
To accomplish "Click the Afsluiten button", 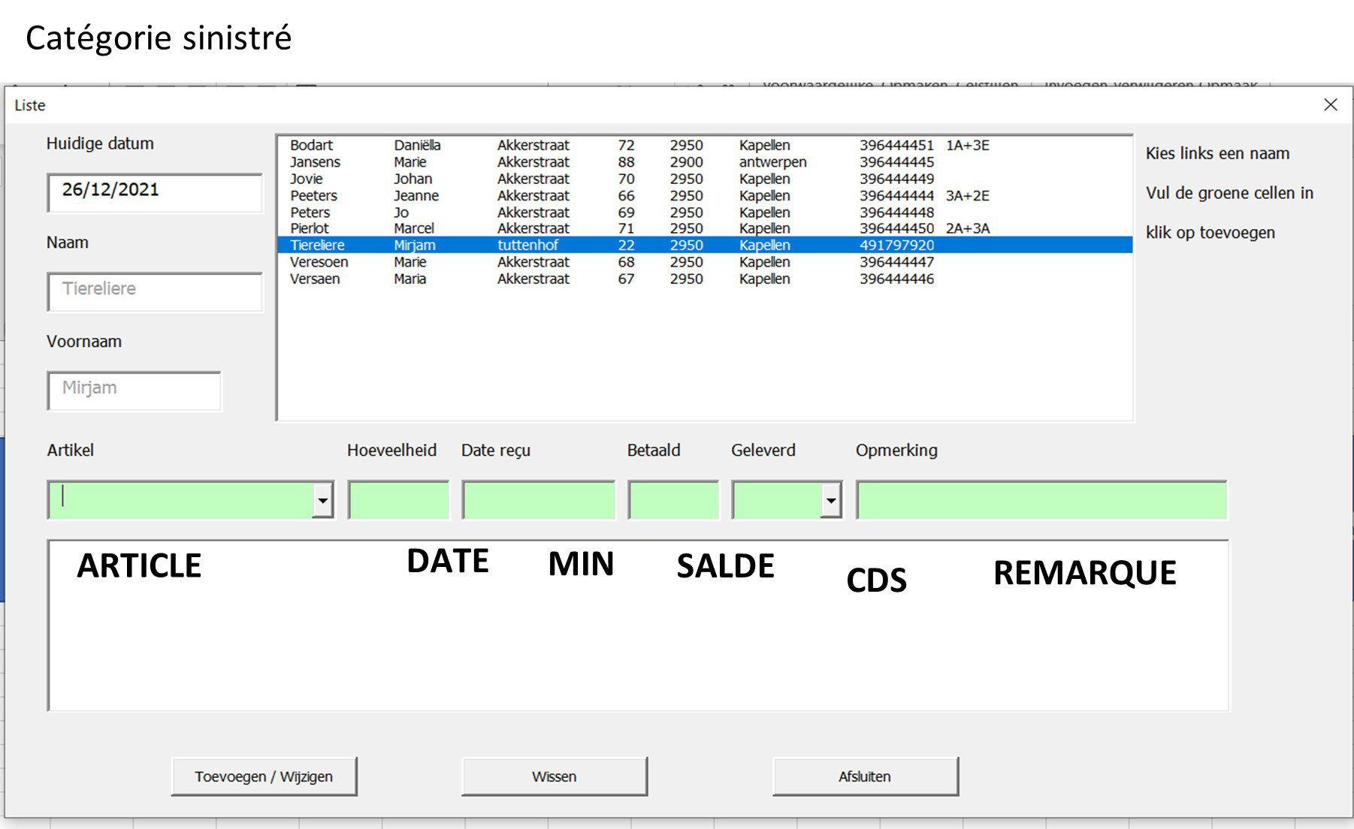I will pos(865,776).
